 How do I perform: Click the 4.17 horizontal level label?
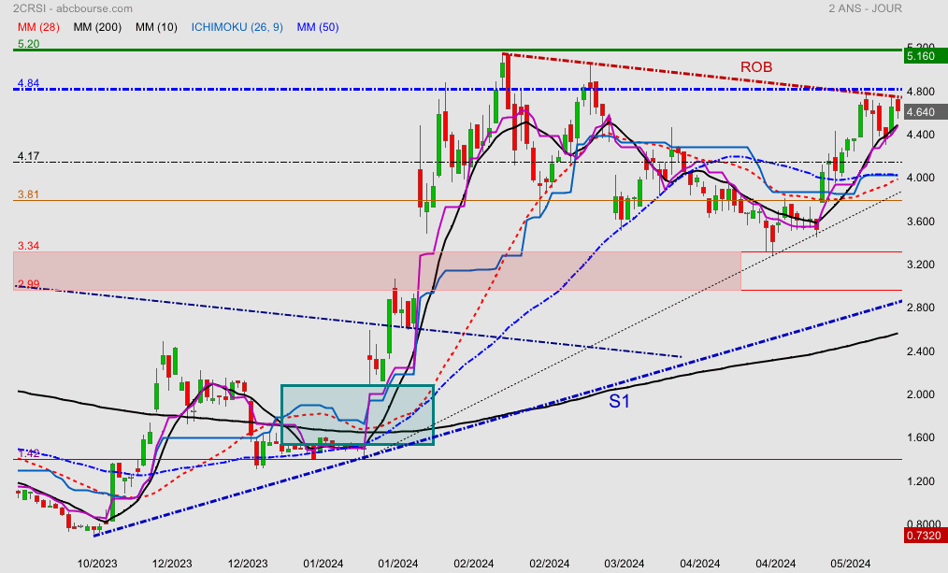28,156
